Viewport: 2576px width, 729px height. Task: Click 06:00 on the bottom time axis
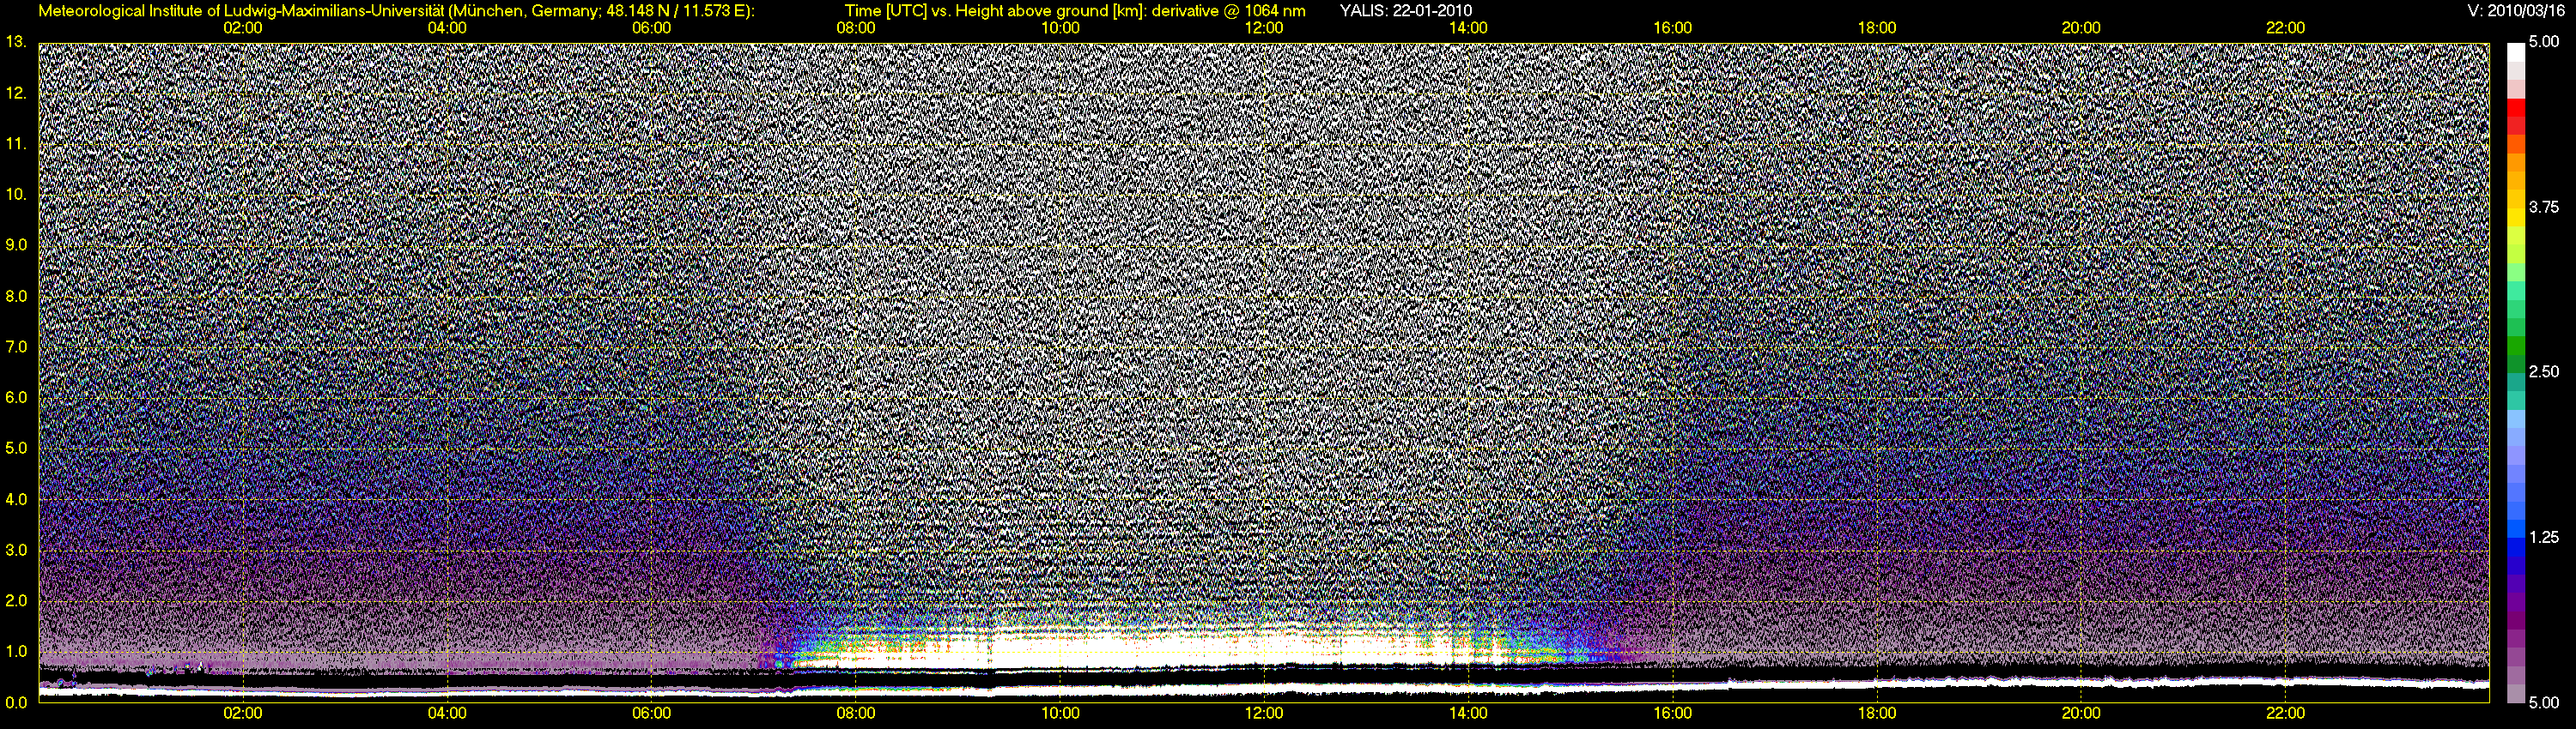pyautogui.click(x=652, y=713)
